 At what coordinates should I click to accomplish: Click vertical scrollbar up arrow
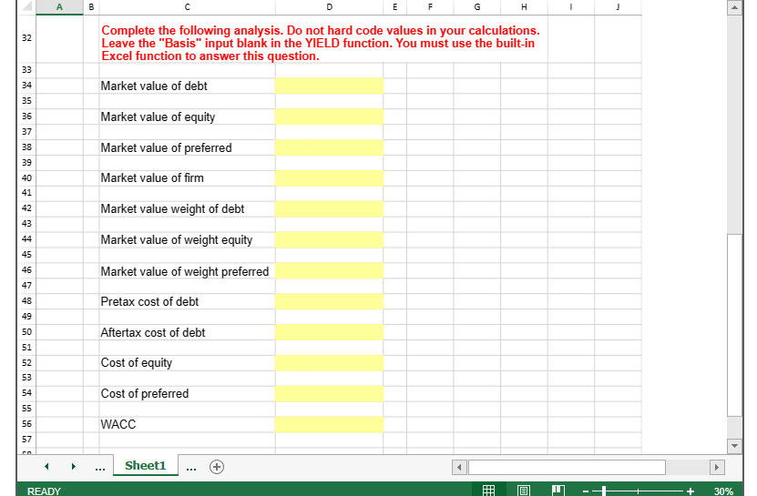click(734, 7)
